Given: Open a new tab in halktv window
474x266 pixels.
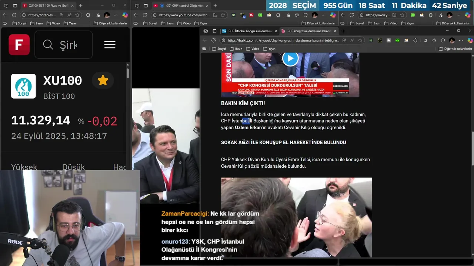Looking at the screenshot, I should [x=343, y=31].
